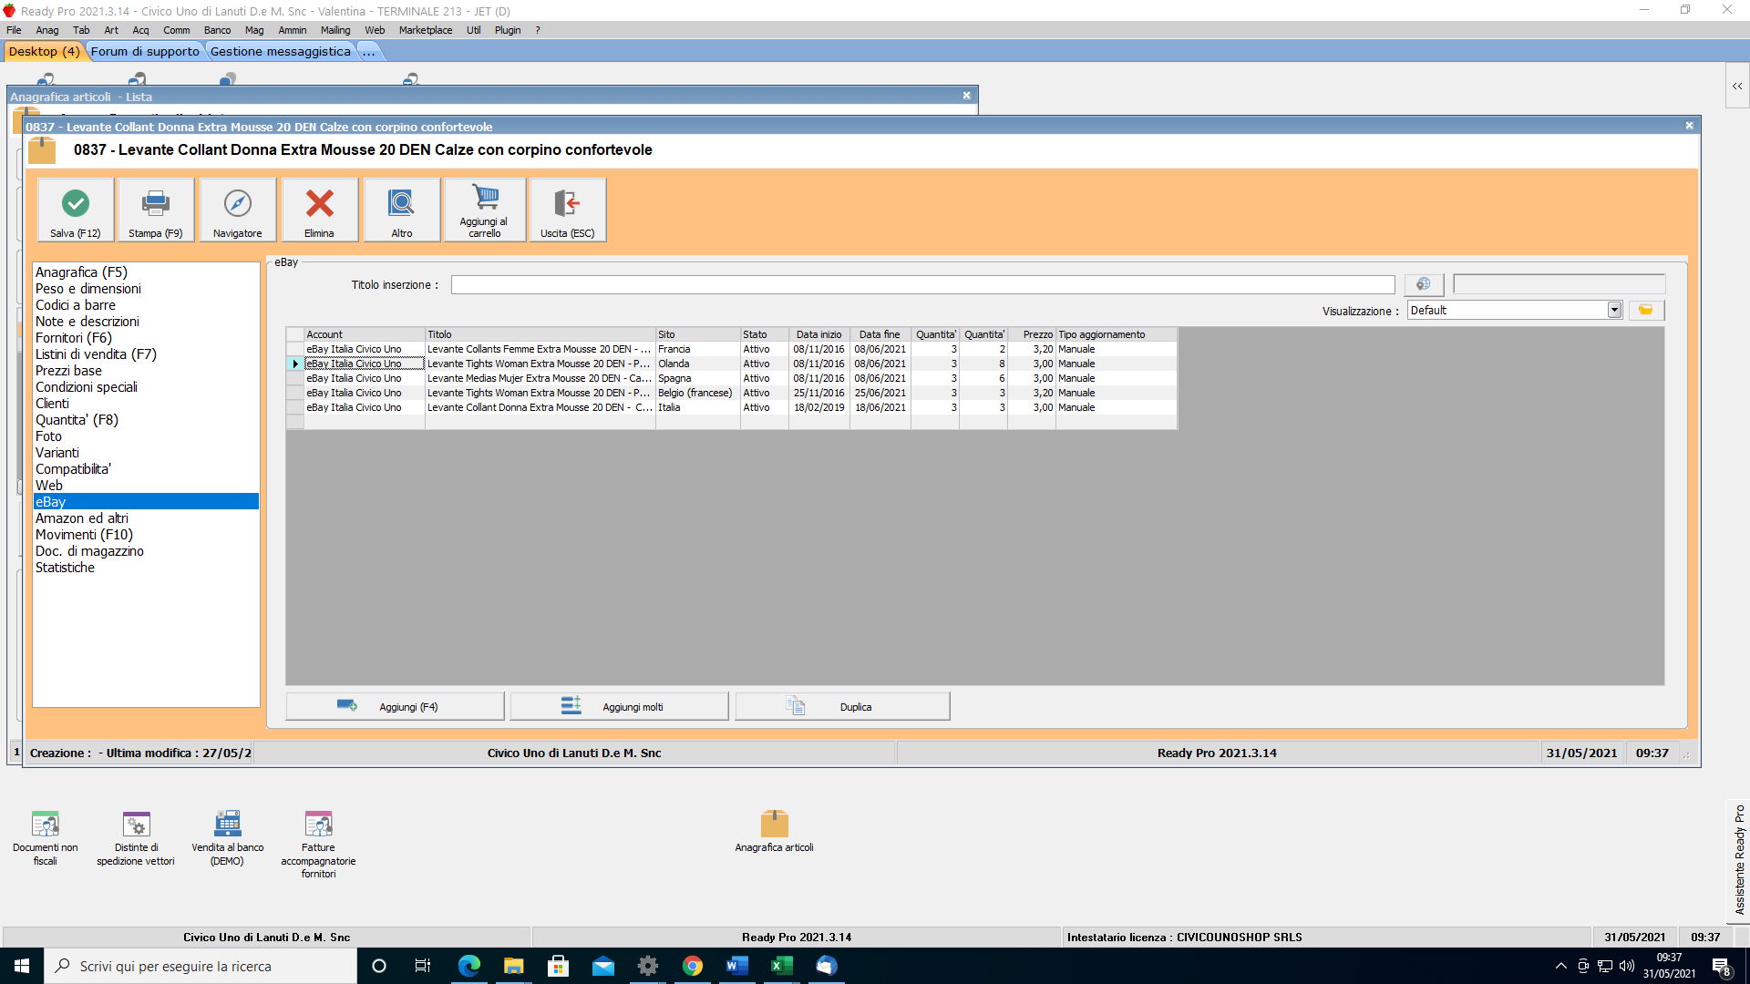Expand the right side panel with chevrons
The width and height of the screenshot is (1750, 984).
click(x=1737, y=86)
